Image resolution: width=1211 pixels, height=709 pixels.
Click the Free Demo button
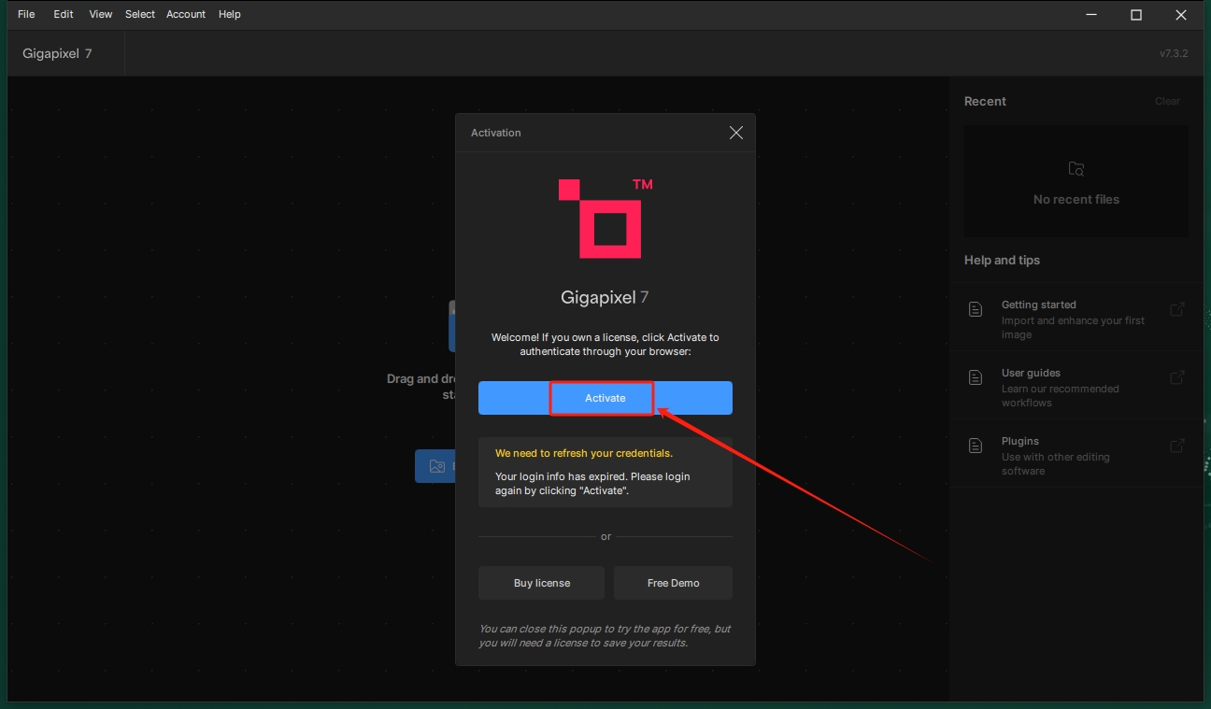coord(673,583)
